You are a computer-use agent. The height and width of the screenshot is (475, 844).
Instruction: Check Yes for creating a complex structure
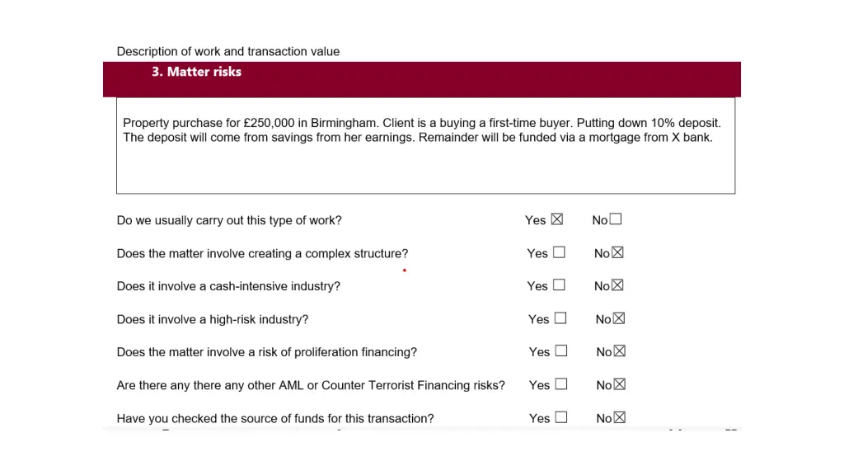[x=559, y=252]
